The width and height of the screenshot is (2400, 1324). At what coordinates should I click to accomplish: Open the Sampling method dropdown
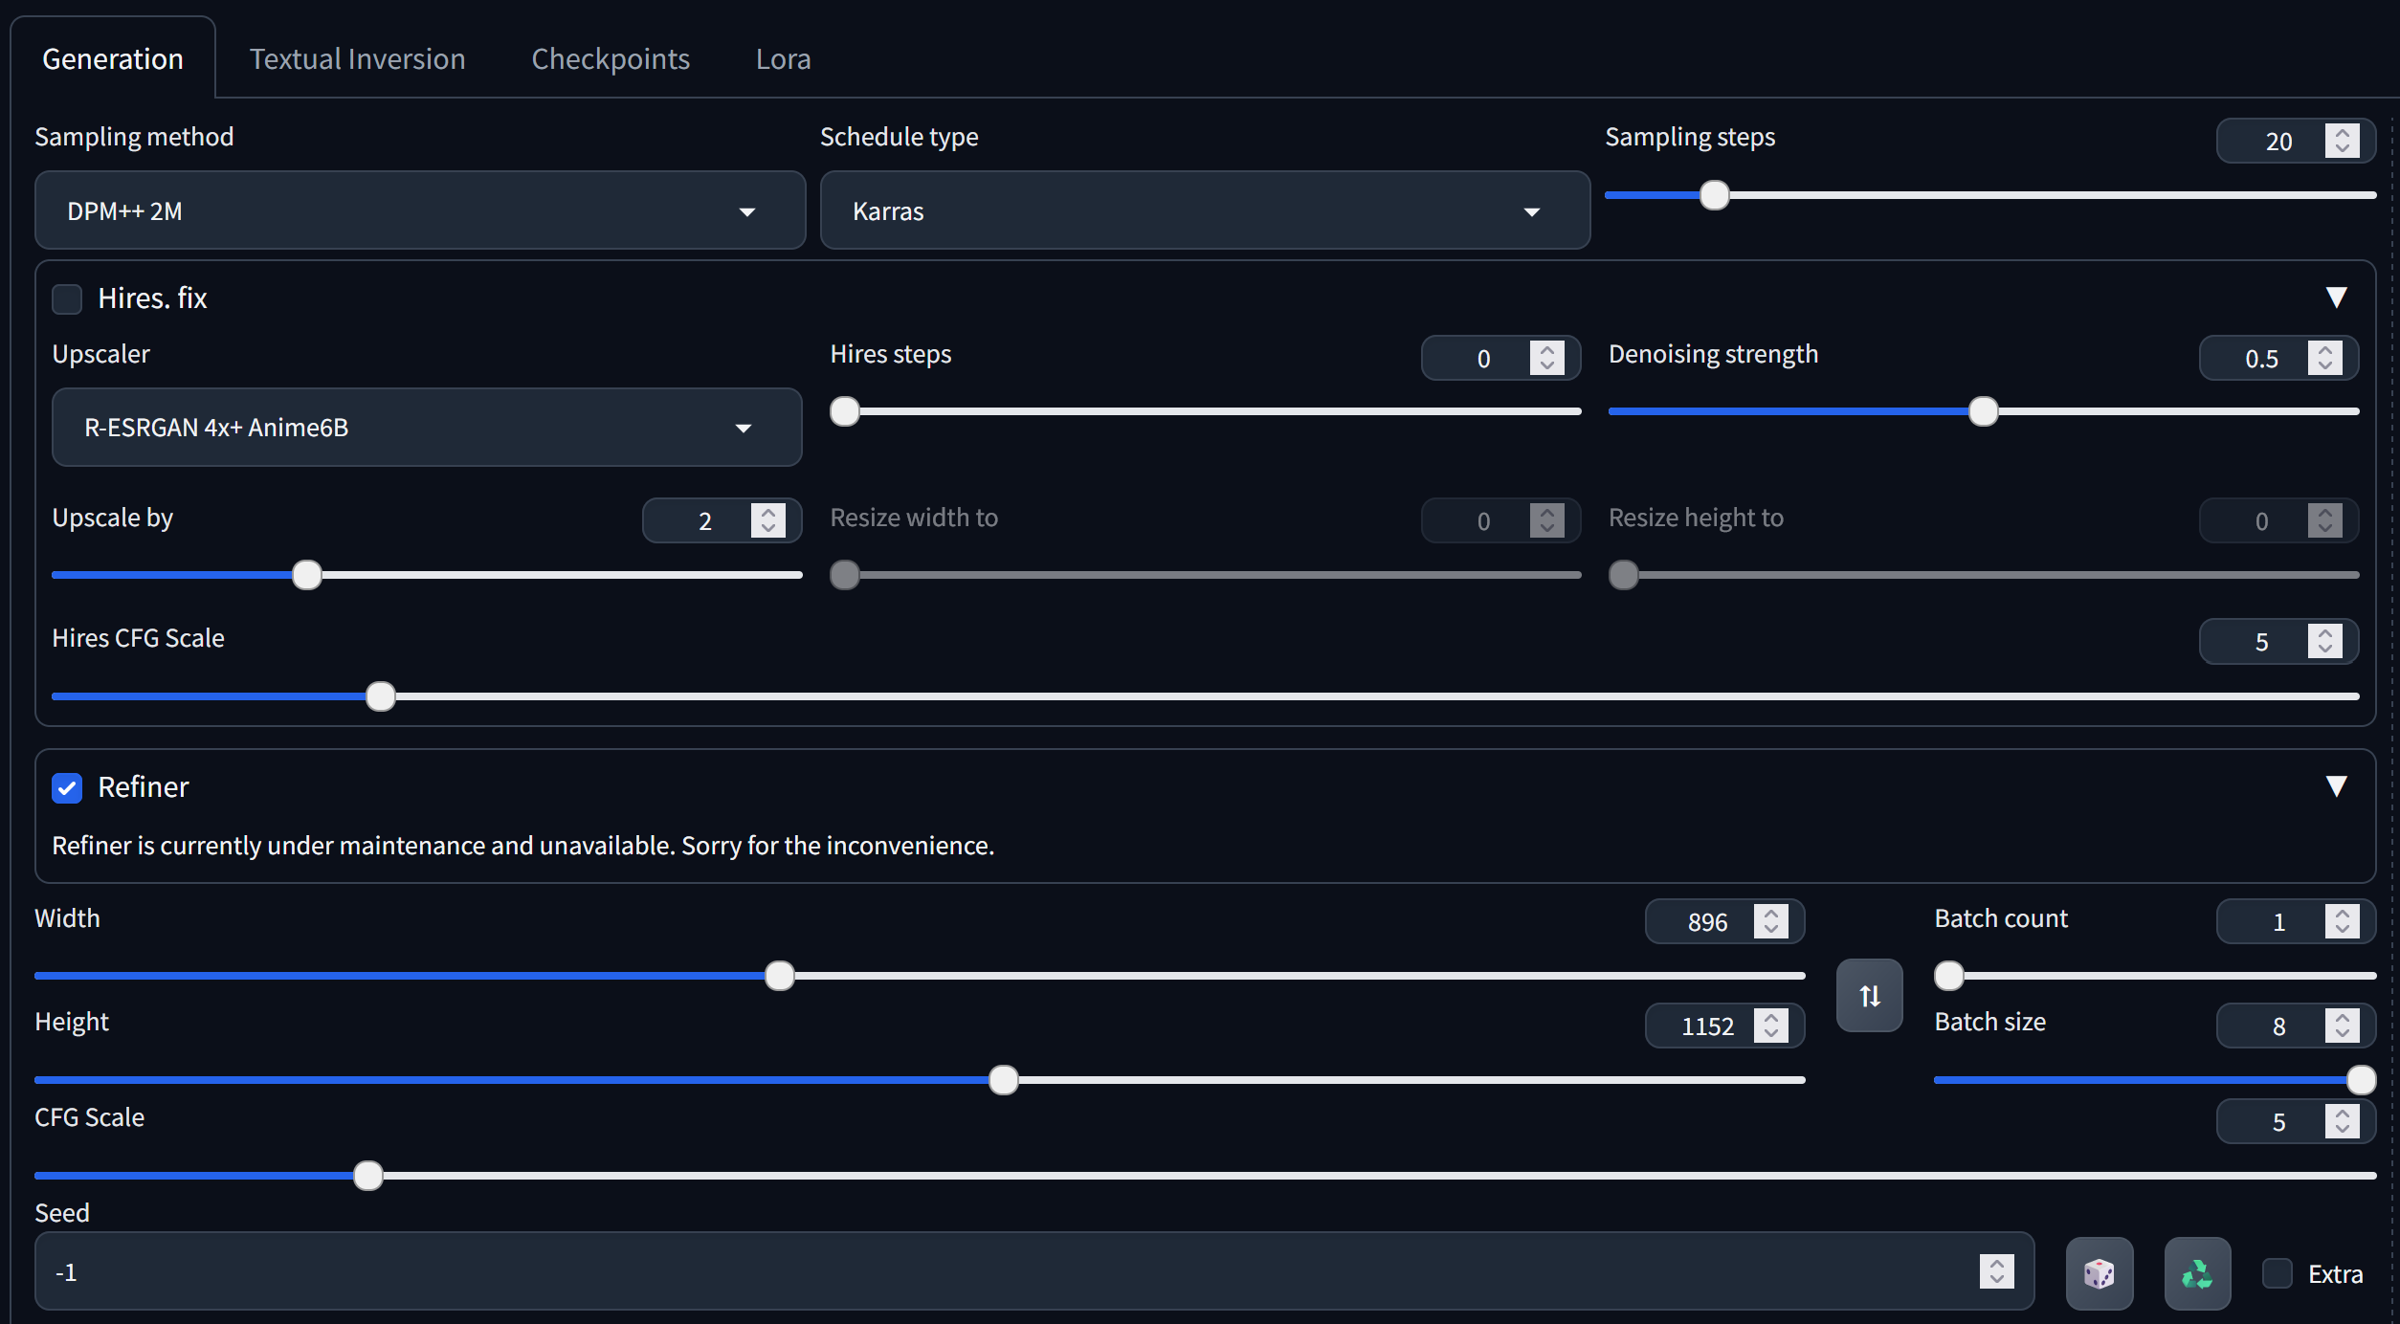pyautogui.click(x=420, y=210)
